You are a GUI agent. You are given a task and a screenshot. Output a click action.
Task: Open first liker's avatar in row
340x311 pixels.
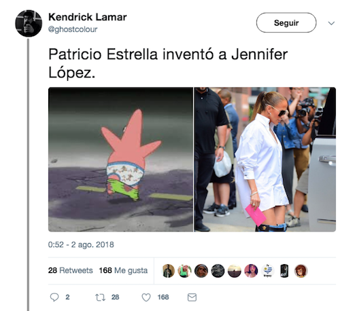[168, 271]
